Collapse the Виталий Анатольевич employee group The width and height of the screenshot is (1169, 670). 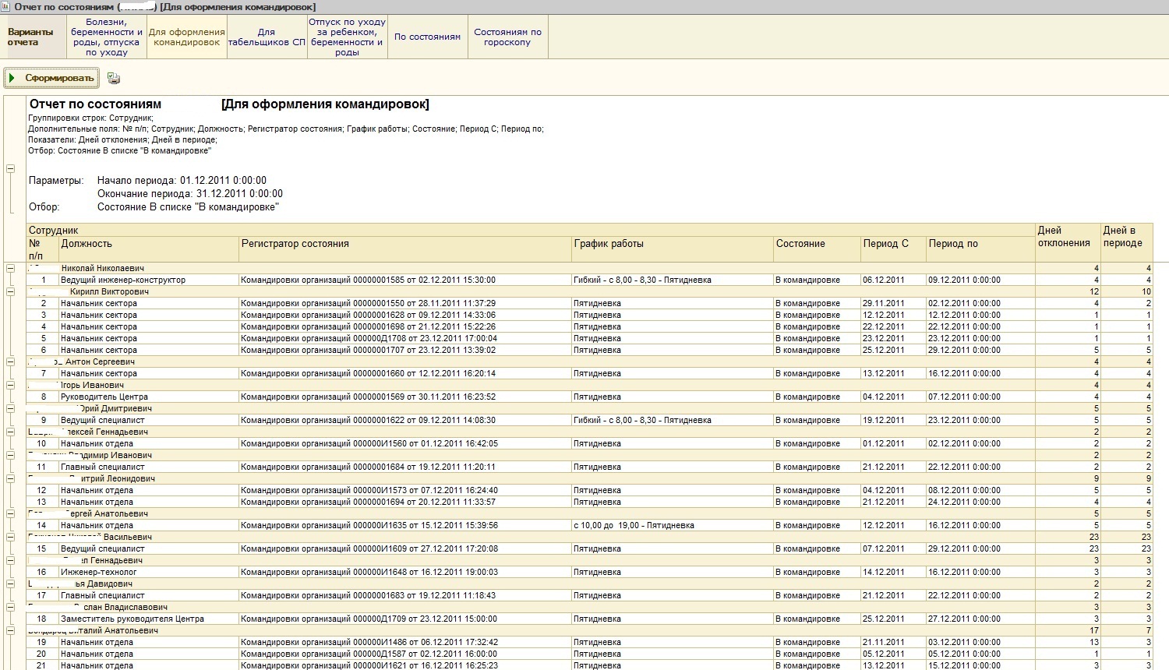pyautogui.click(x=11, y=630)
